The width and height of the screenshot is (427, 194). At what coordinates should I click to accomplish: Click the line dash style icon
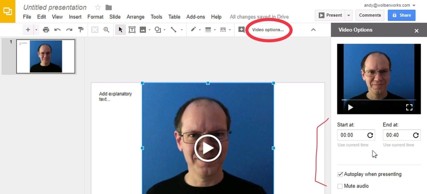pyautogui.click(x=223, y=30)
